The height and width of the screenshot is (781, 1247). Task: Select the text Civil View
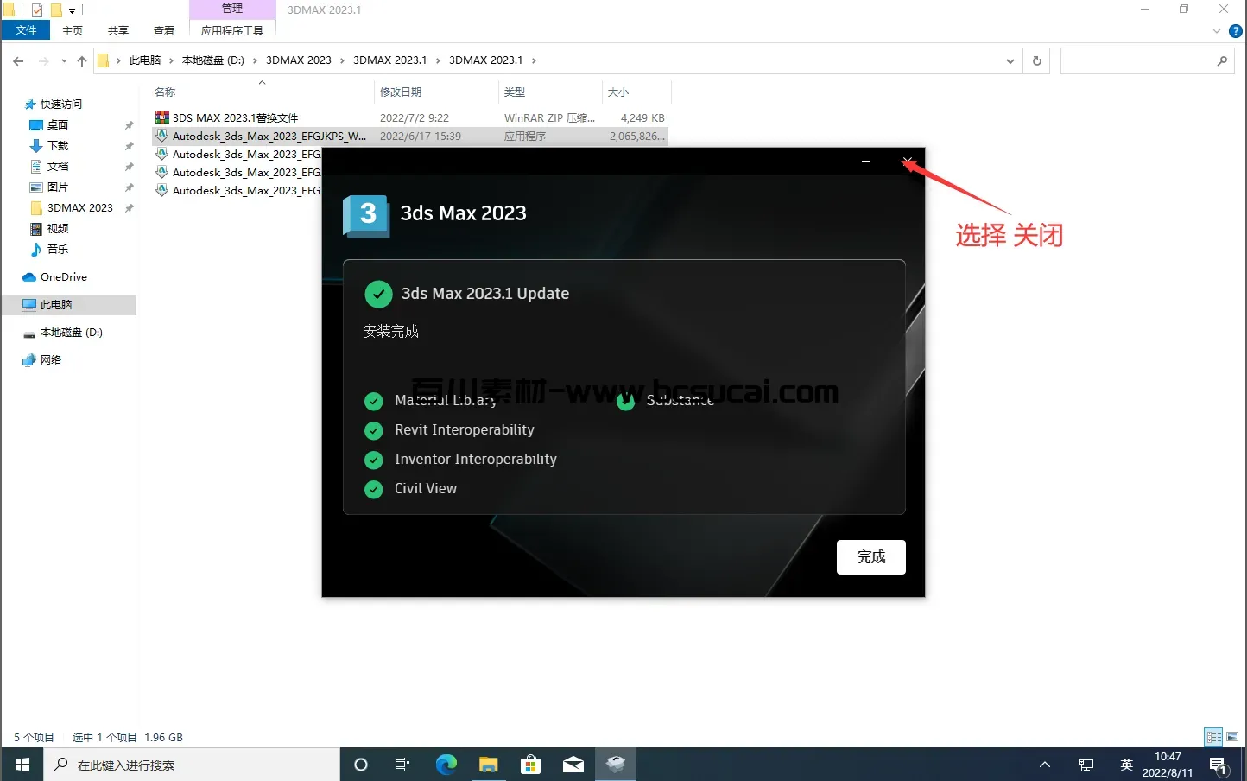(x=426, y=488)
